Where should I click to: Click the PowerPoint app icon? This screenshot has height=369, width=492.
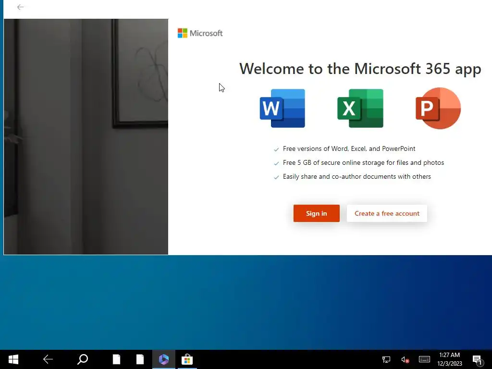point(438,108)
